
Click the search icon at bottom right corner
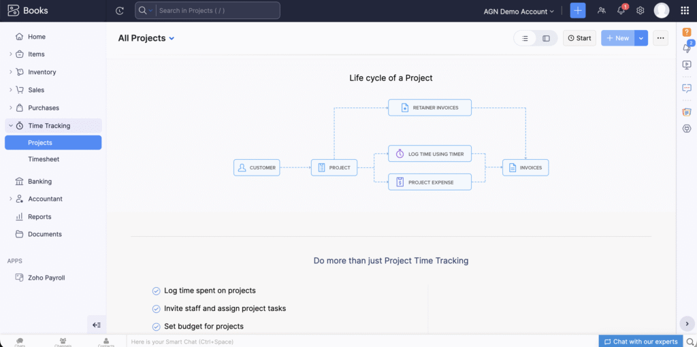(690, 342)
